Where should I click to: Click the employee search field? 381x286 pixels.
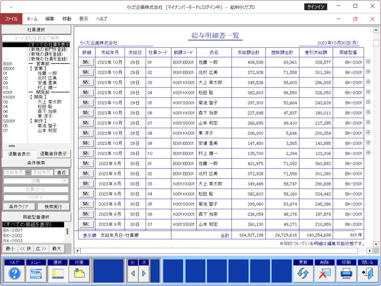pyautogui.click(x=36, y=38)
